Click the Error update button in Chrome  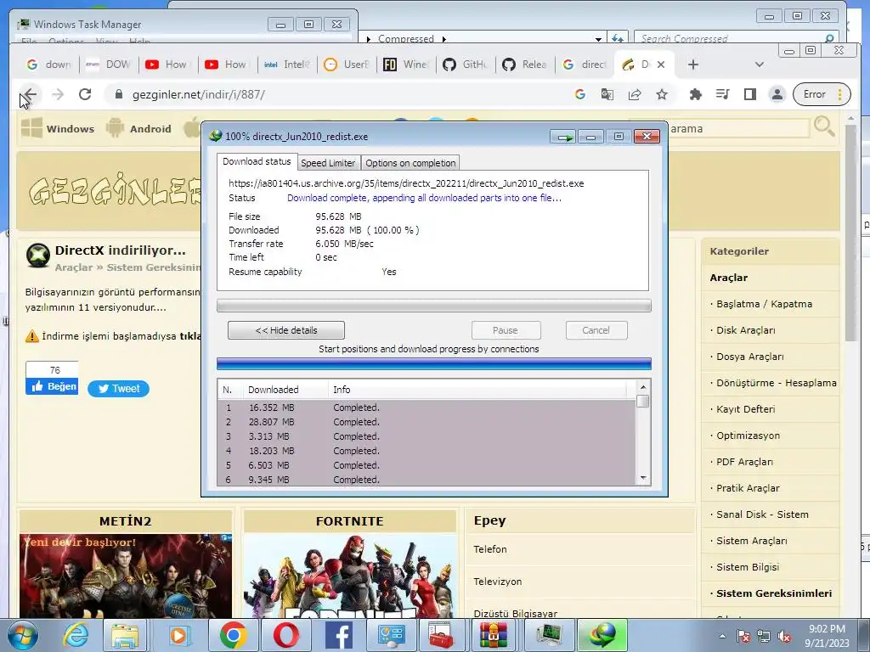tap(822, 94)
